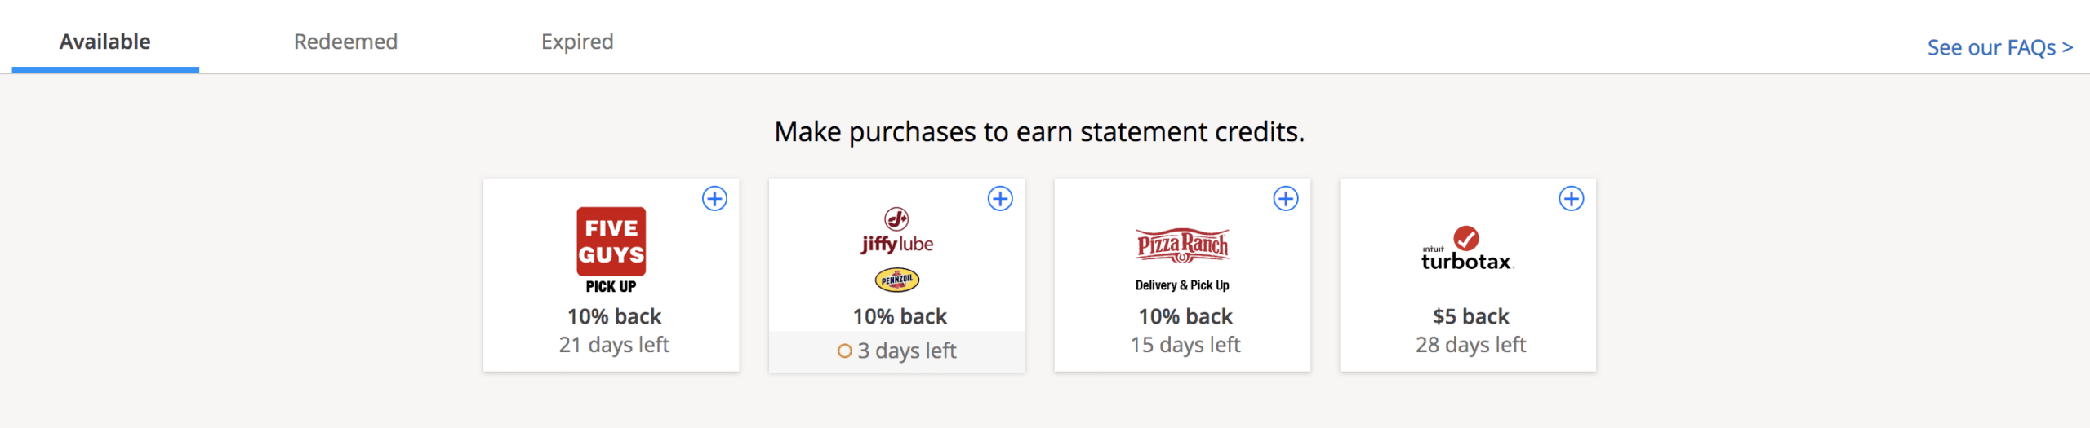Screen dimensions: 2090x428
Task: Add the Pizza Ranch offer with plus icon
Action: click(1286, 199)
